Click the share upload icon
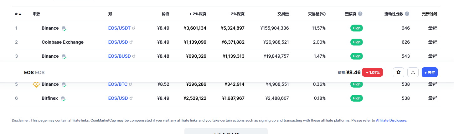Viewport: 454px width, 134px height. click(413, 72)
